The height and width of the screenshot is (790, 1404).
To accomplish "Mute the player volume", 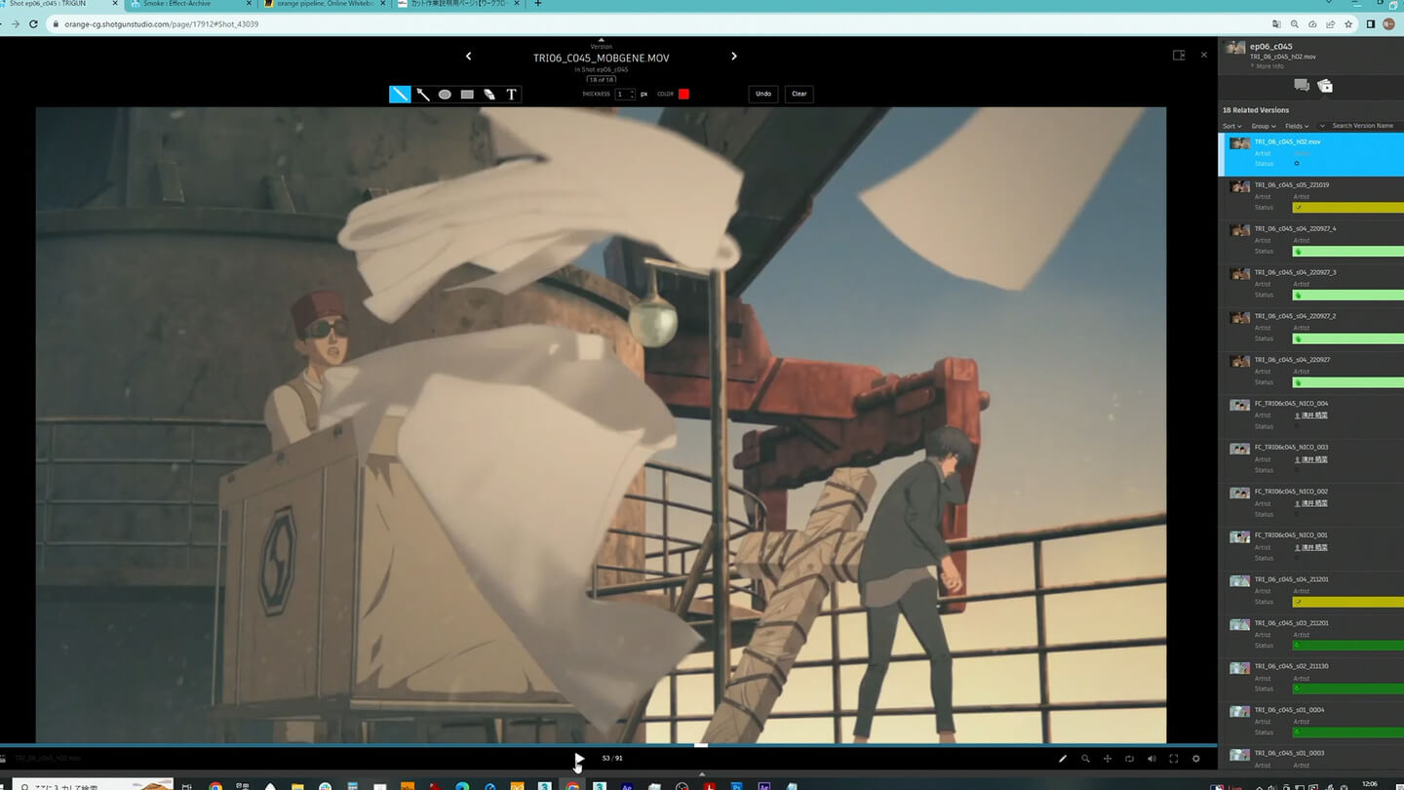I will coord(1151,759).
